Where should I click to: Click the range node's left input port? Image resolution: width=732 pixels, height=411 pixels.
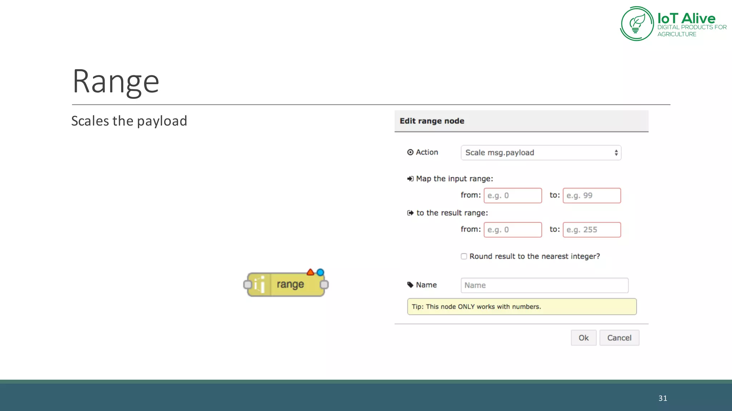(247, 285)
